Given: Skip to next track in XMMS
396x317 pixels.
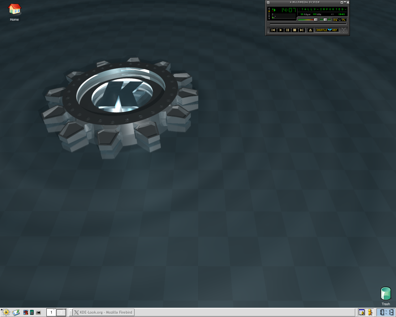Looking at the screenshot, I should coord(302,30).
